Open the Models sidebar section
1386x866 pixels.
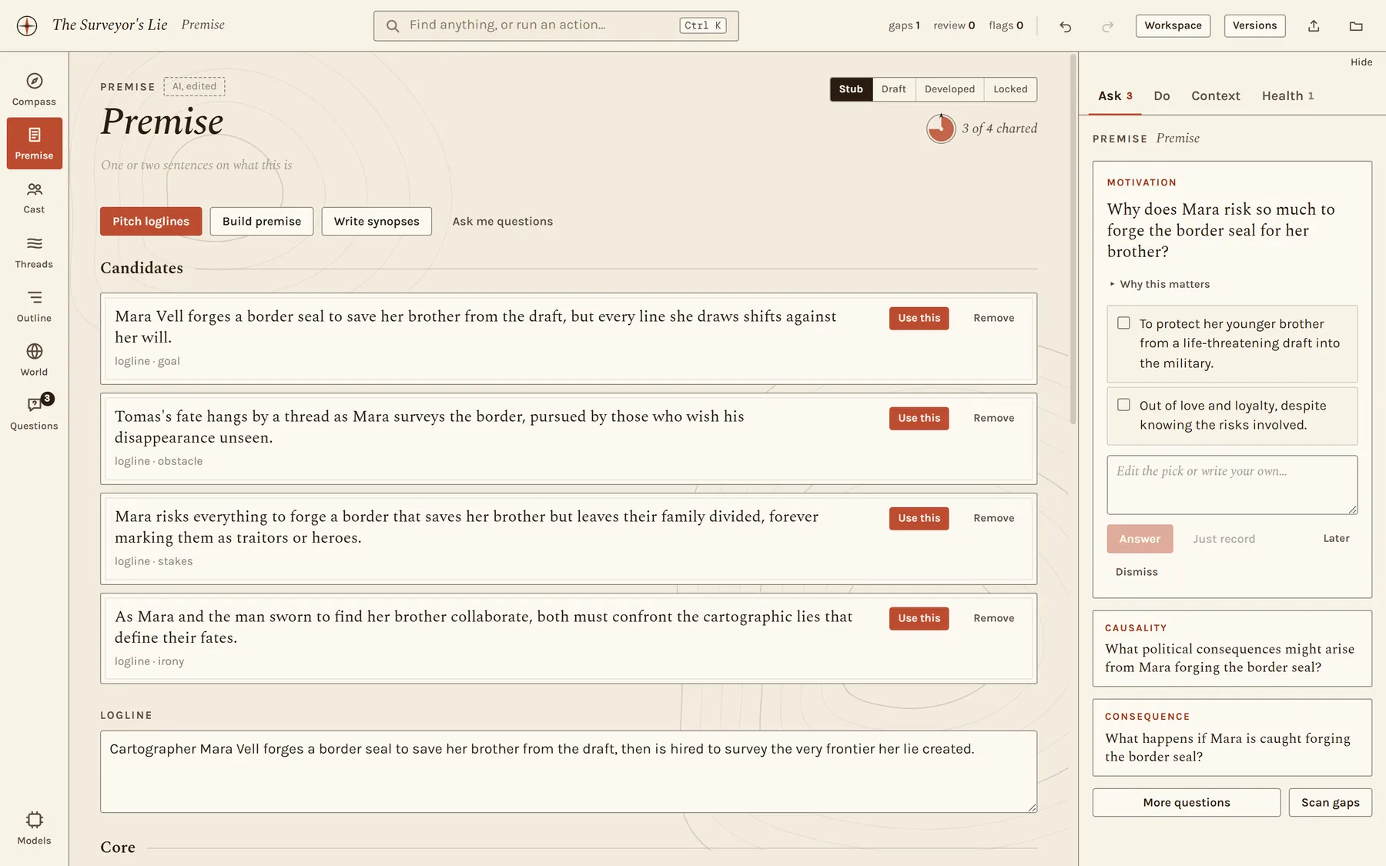point(34,828)
